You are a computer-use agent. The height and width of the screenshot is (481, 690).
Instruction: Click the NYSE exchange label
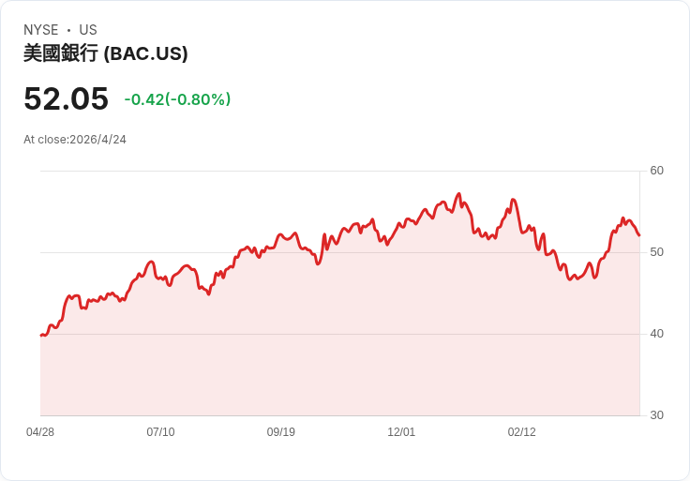pos(40,30)
